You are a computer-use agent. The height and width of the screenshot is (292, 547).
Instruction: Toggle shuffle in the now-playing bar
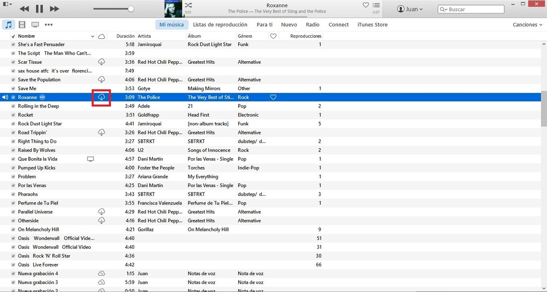[188, 5]
